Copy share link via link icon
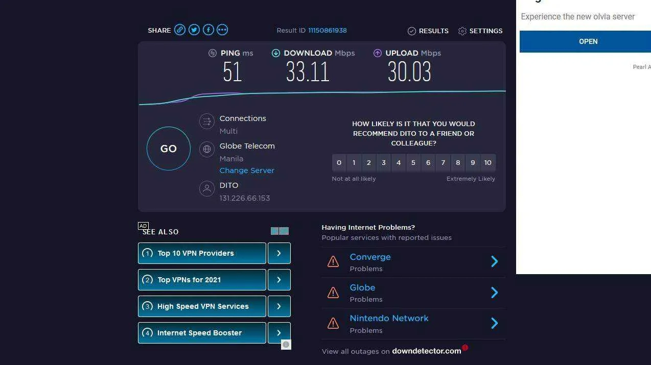This screenshot has width=651, height=365. 180,30
